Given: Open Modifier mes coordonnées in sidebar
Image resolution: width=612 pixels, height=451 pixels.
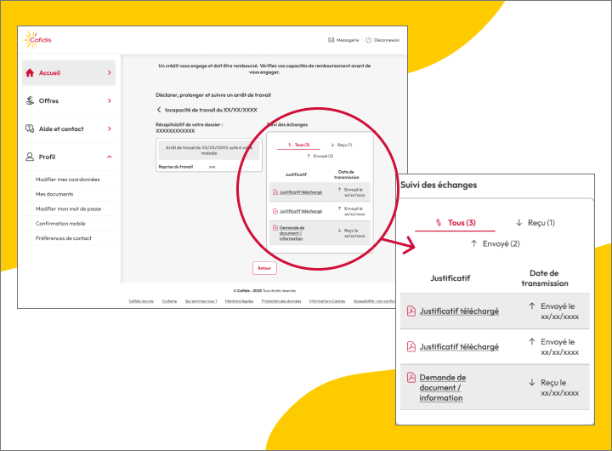Looking at the screenshot, I should (67, 180).
